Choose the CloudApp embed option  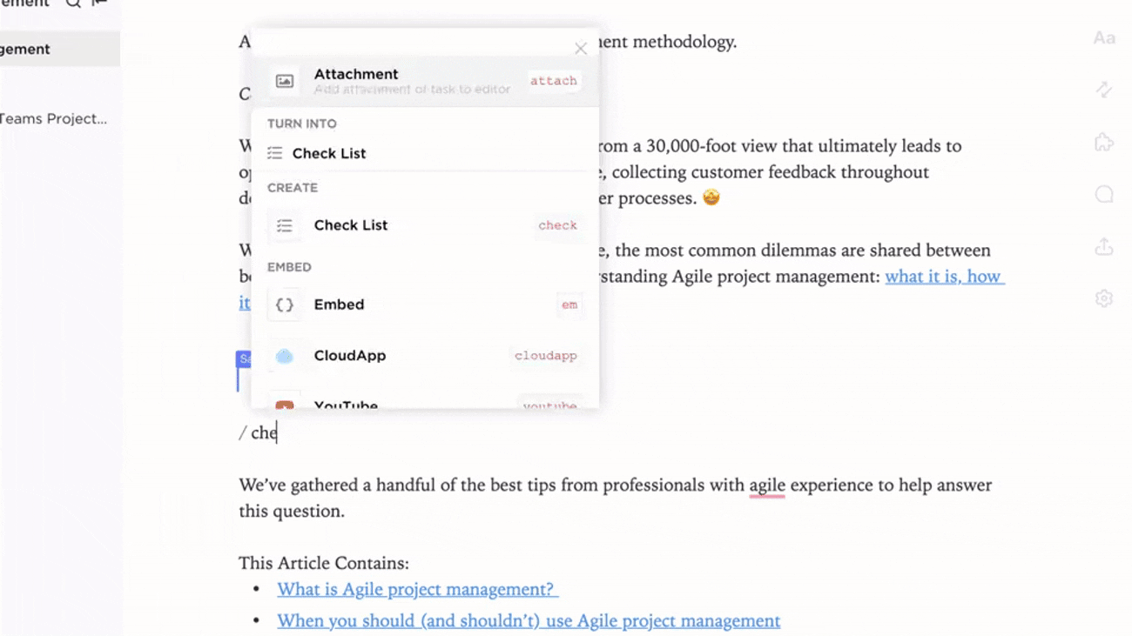tap(350, 355)
